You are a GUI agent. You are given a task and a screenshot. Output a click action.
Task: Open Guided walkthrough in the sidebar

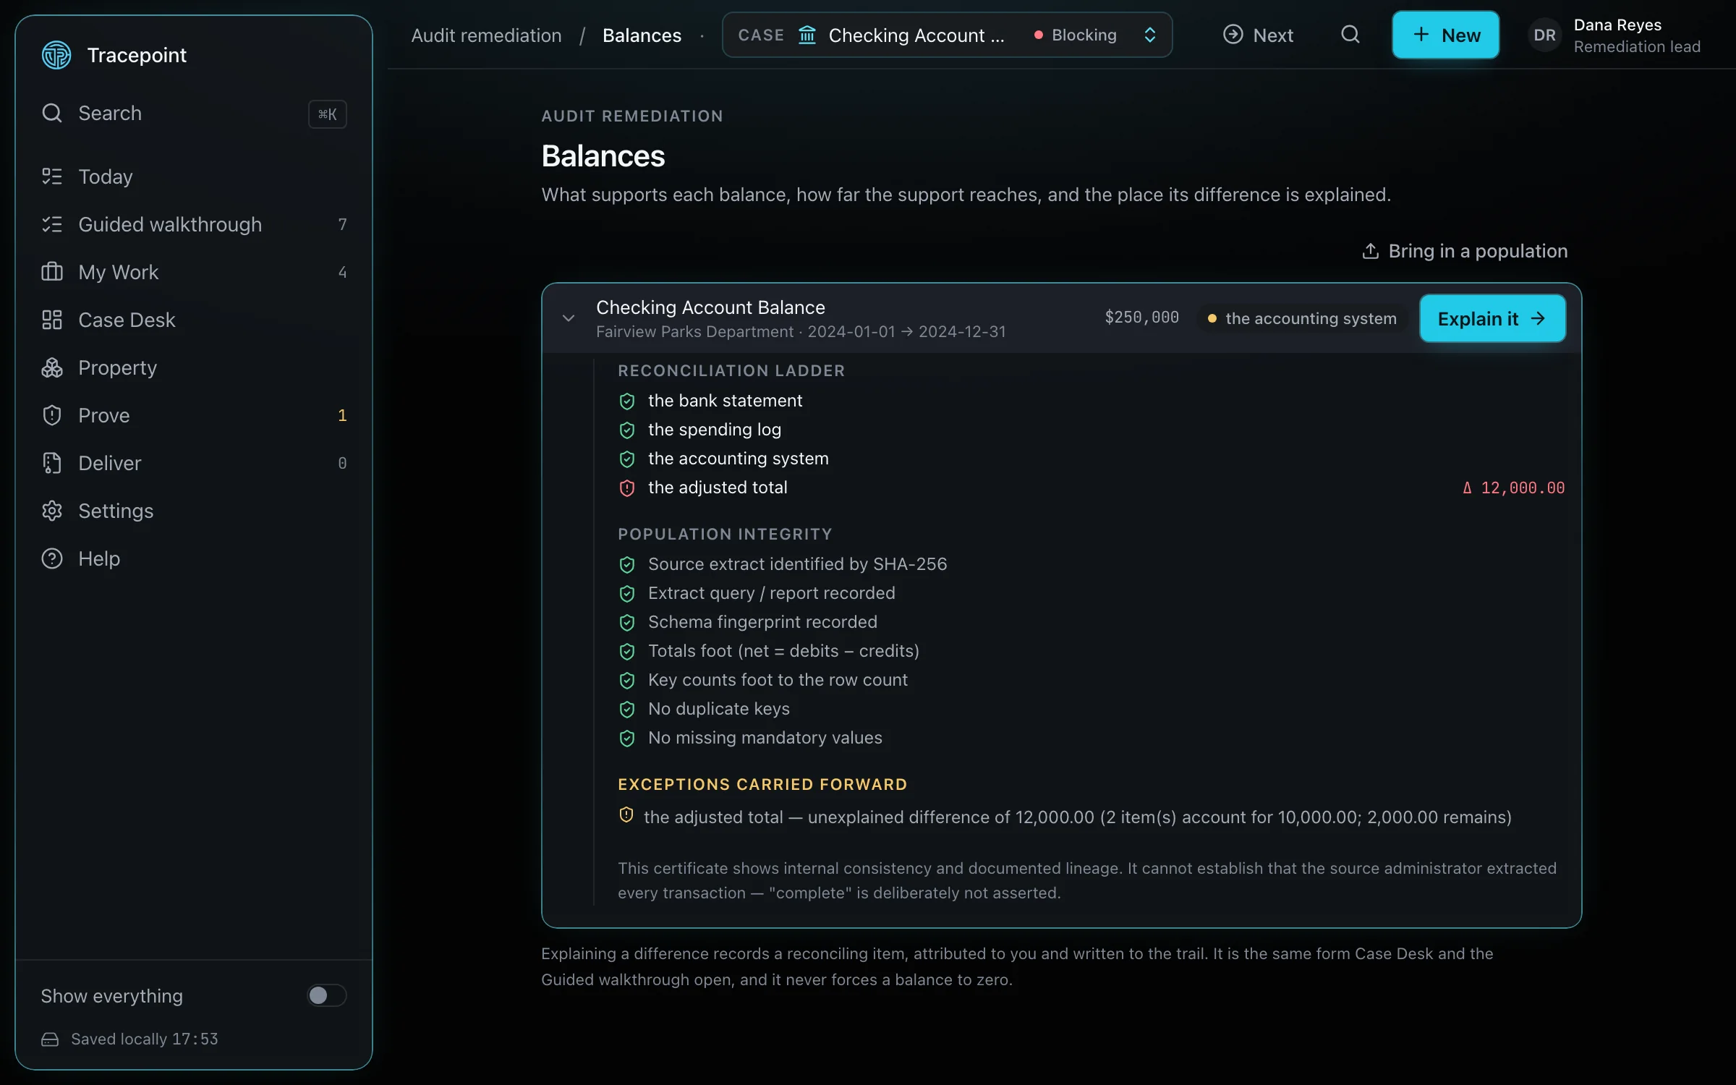click(x=194, y=224)
